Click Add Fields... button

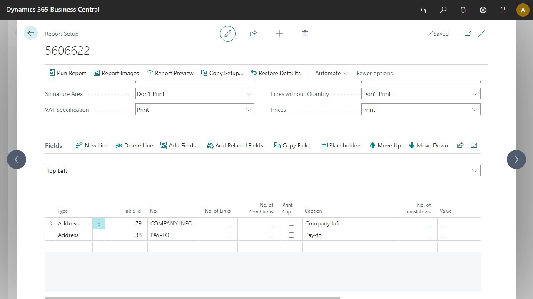(180, 145)
